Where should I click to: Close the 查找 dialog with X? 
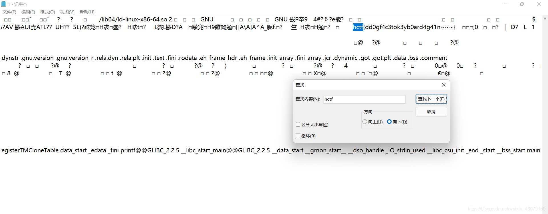[444, 85]
